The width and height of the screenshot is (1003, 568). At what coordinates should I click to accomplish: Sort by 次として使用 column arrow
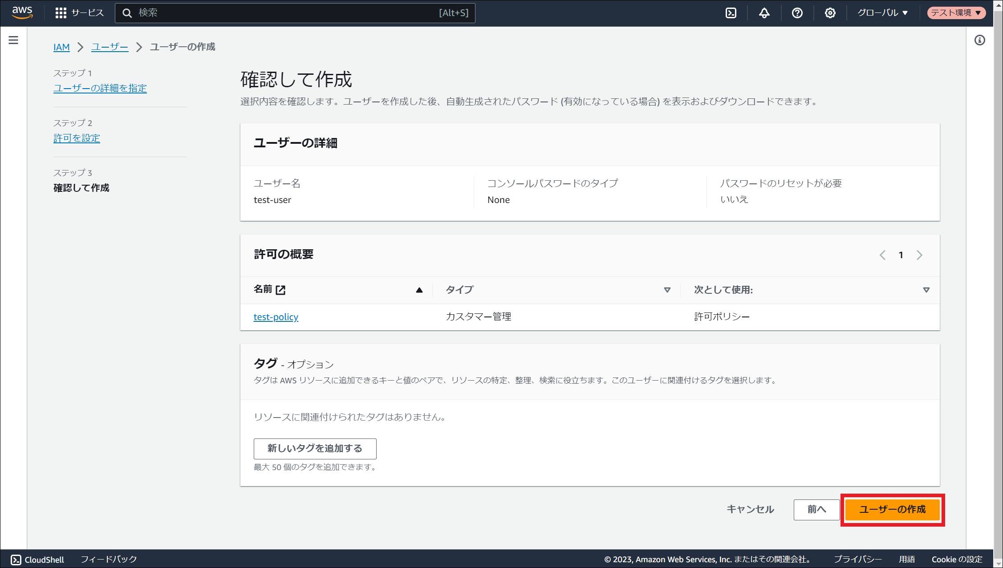[x=926, y=290]
